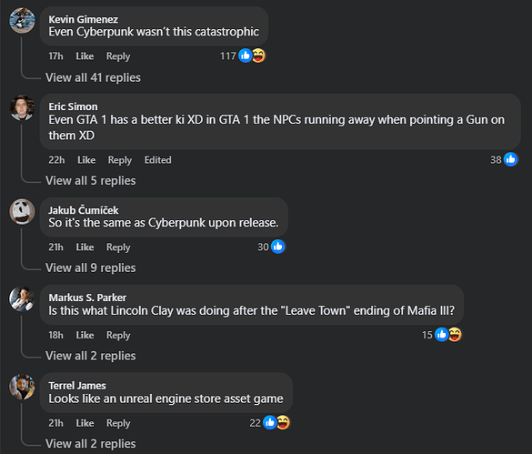532x454 pixels.
Task: Reply to Terrel James's comment
Action: tap(118, 423)
